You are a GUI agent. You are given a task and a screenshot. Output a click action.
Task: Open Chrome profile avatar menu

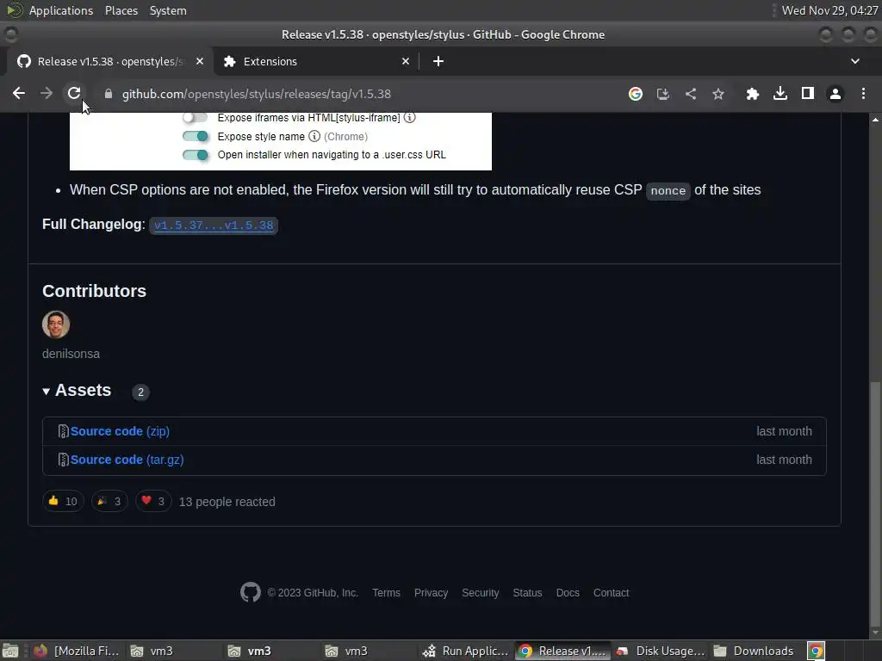(x=835, y=94)
